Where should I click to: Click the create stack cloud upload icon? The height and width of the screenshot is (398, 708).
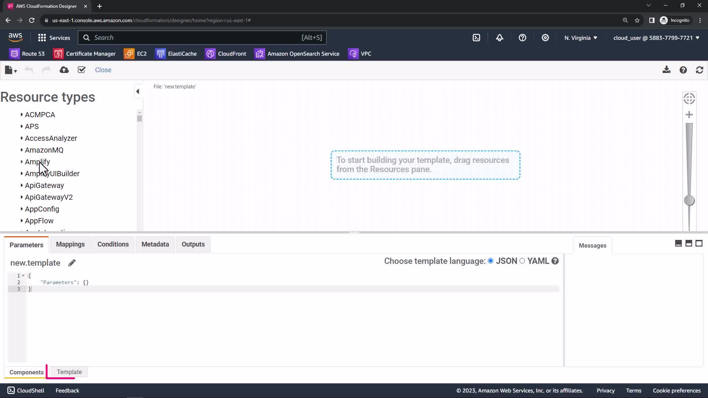64,70
